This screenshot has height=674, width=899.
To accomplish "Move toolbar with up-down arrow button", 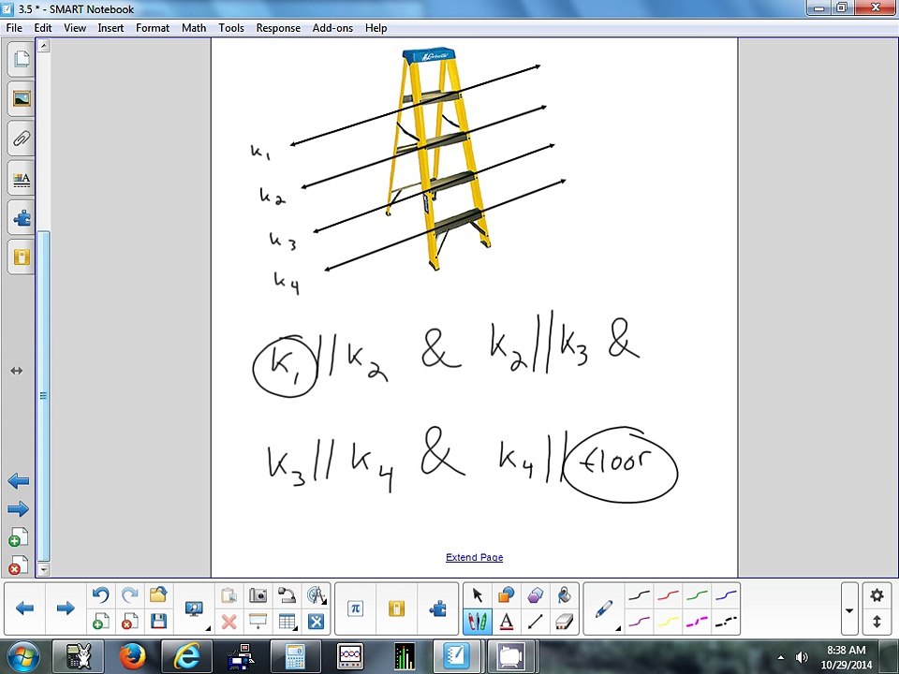I will tap(877, 622).
